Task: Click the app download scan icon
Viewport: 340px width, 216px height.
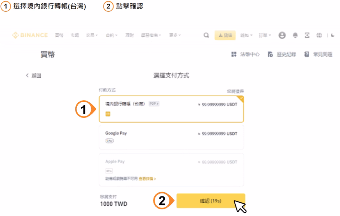Action: (x=307, y=35)
